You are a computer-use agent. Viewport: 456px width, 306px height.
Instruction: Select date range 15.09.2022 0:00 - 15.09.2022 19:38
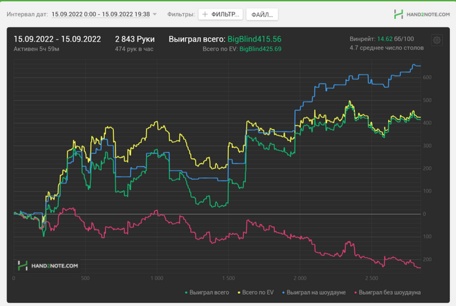[100, 14]
